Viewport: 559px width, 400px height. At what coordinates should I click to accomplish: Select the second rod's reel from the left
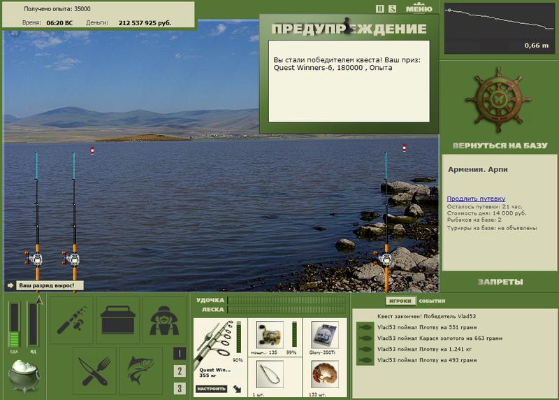[x=73, y=258]
